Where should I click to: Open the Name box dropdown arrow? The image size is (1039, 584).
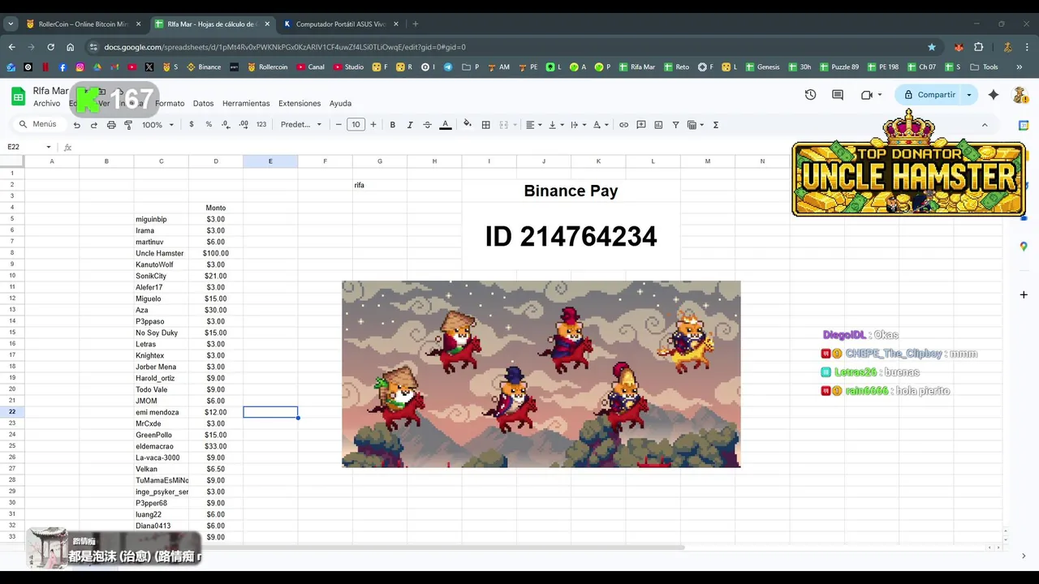(49, 147)
